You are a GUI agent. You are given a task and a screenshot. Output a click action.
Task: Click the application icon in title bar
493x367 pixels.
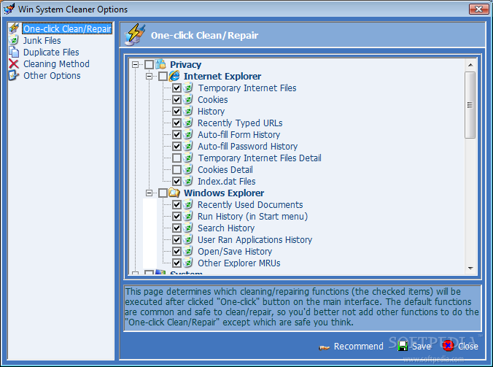9,9
